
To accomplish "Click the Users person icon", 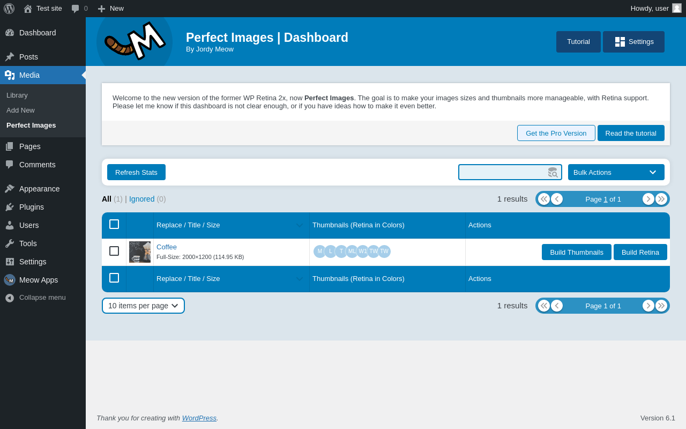I will tap(10, 225).
